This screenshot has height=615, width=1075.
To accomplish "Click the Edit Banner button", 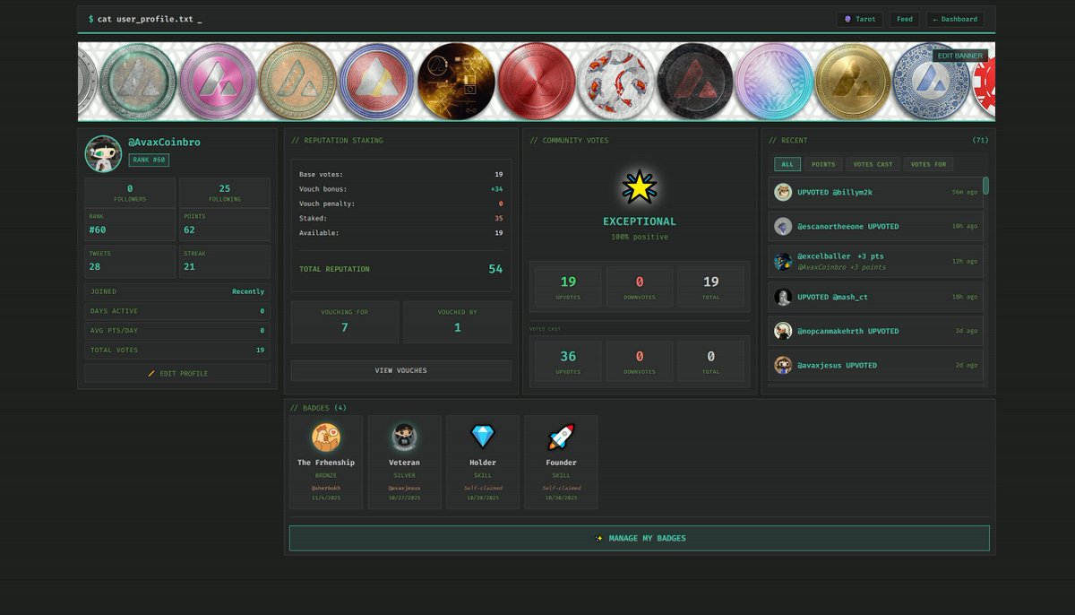I will 960,56.
